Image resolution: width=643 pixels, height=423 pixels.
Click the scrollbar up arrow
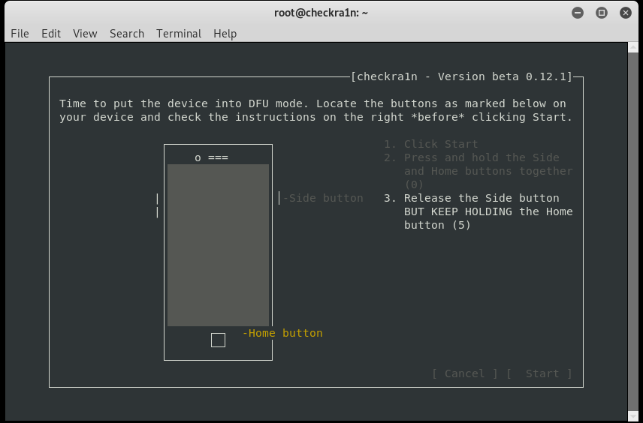point(633,46)
